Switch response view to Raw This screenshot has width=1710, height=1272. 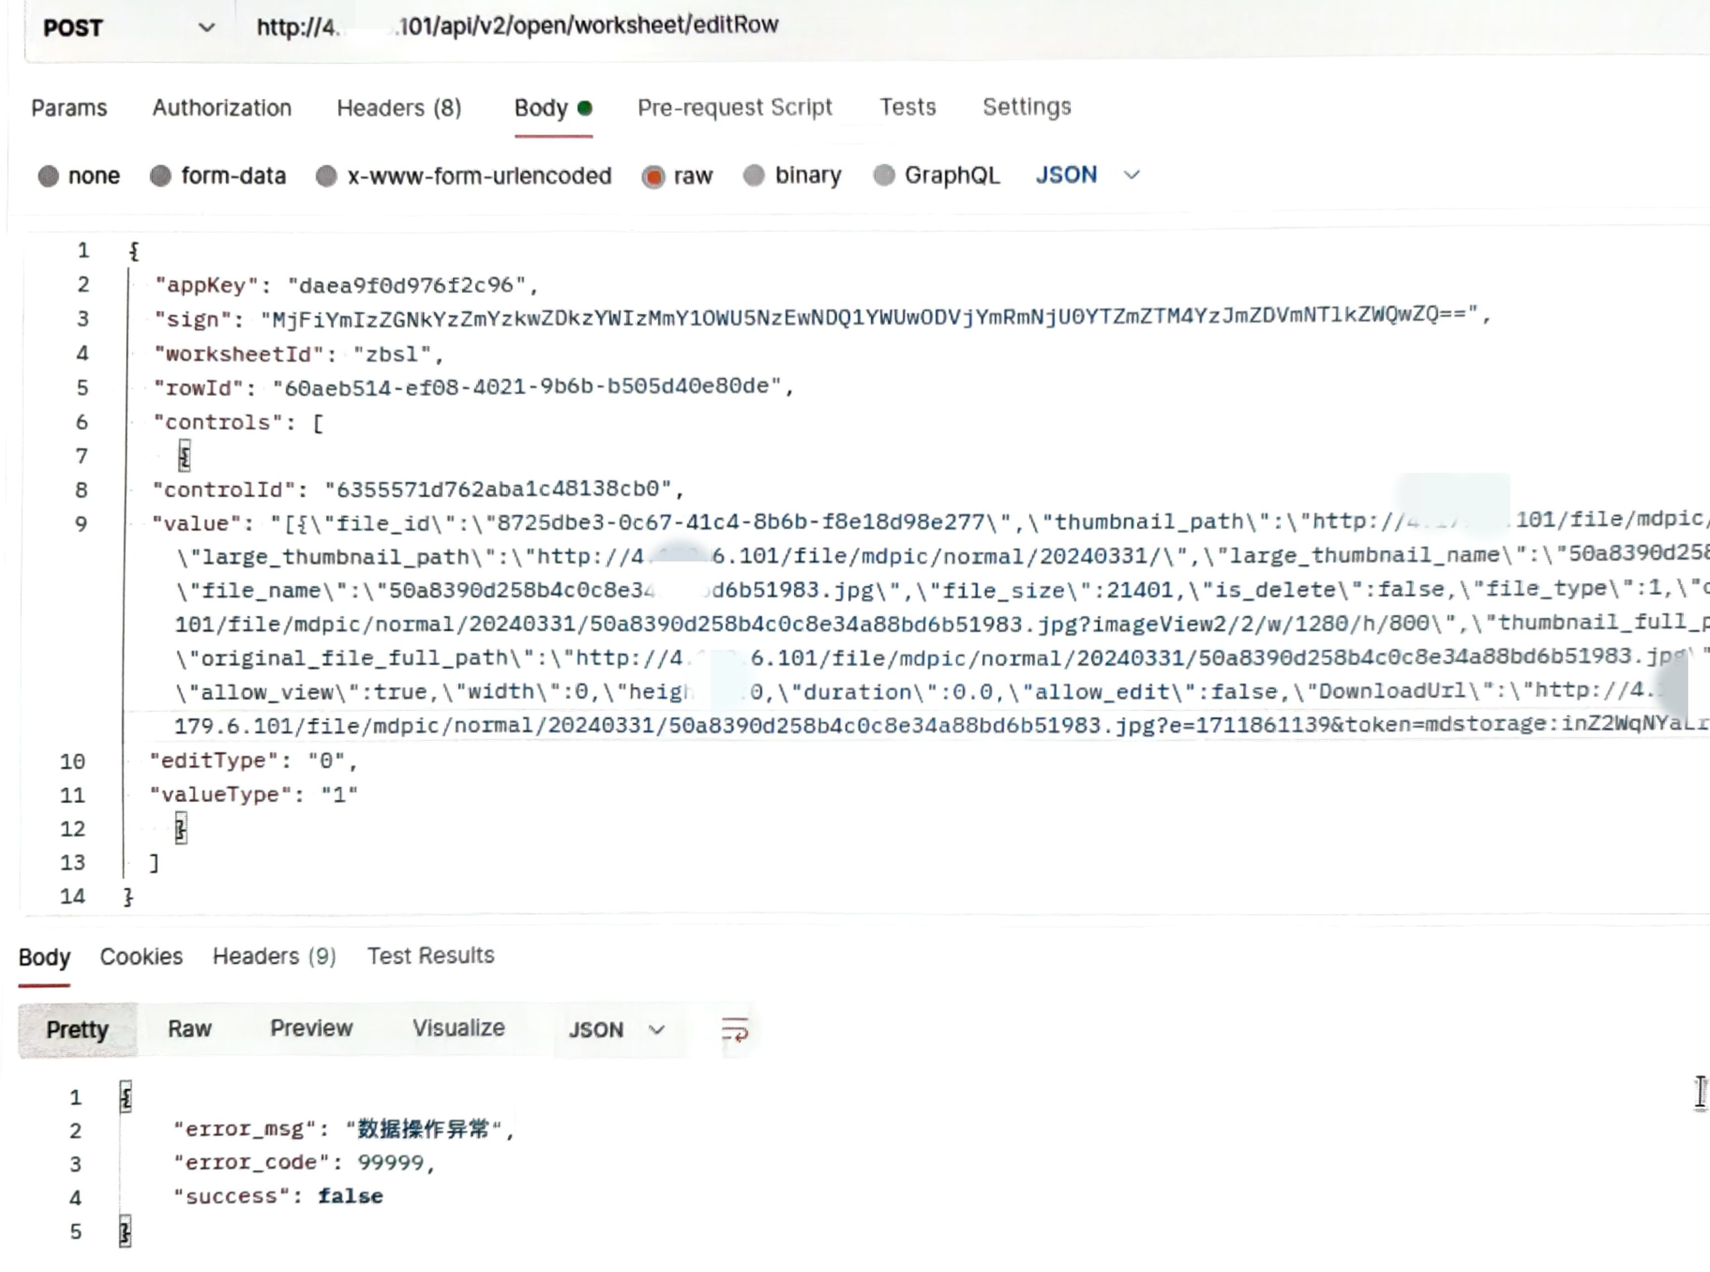pos(190,1029)
